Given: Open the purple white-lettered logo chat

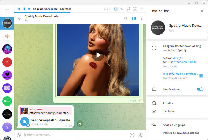Looking at the screenshot, I should tap(7, 88).
